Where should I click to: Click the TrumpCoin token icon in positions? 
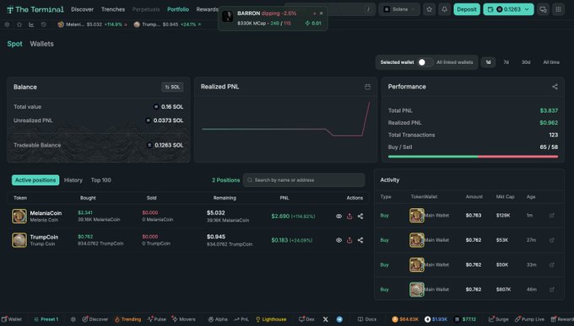[x=19, y=240]
